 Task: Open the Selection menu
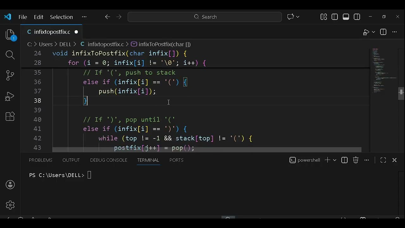pos(61,17)
